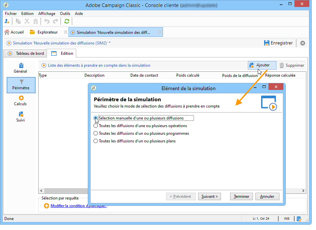
Task: Click the round close icon beside Enregistrer
Action: (x=302, y=43)
